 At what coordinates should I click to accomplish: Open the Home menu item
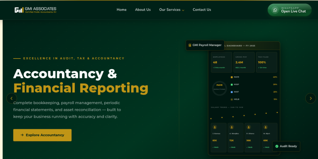[x=122, y=10]
